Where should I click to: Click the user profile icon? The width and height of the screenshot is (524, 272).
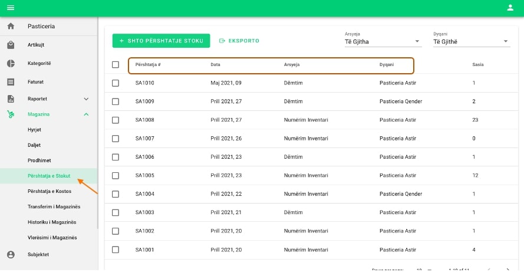510,8
